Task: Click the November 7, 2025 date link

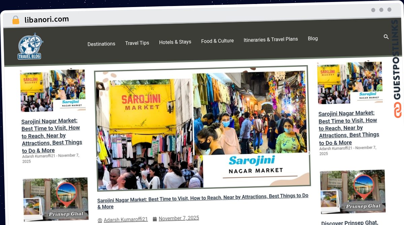Action: [179, 218]
